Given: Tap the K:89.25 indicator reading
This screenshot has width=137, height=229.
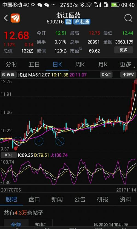Looking at the screenshot, I should pyautogui.click(x=25, y=155).
